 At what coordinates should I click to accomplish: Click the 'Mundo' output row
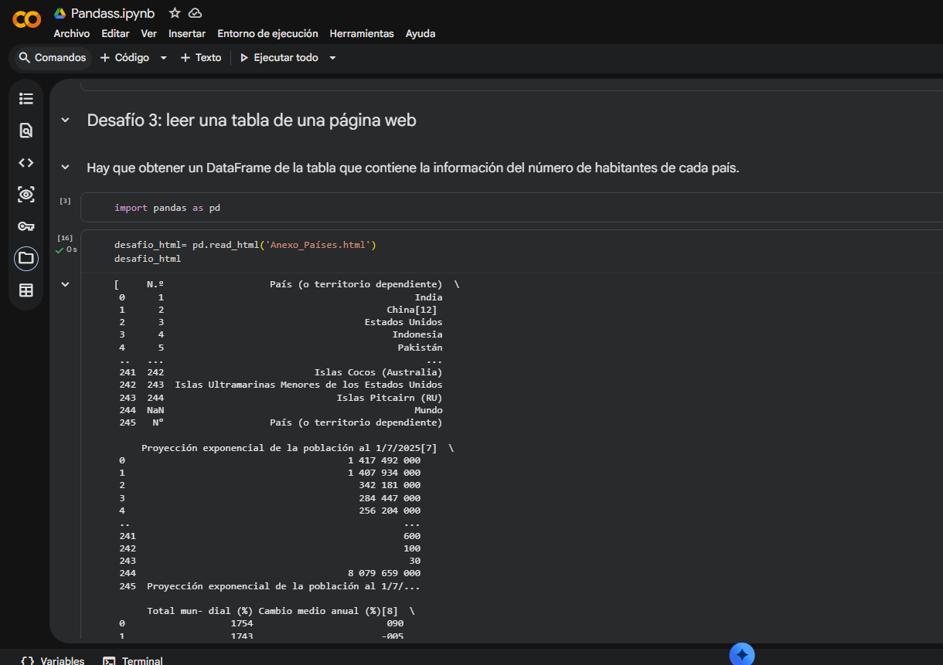coord(429,410)
